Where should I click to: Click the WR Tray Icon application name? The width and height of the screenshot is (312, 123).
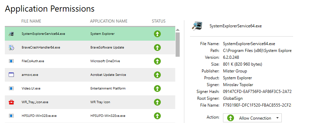click(100, 102)
